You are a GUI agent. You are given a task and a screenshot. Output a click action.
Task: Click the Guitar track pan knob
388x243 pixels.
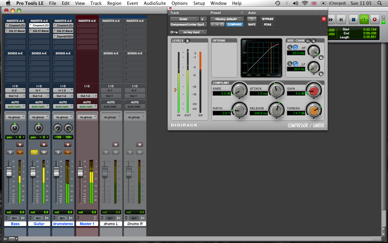point(38,128)
